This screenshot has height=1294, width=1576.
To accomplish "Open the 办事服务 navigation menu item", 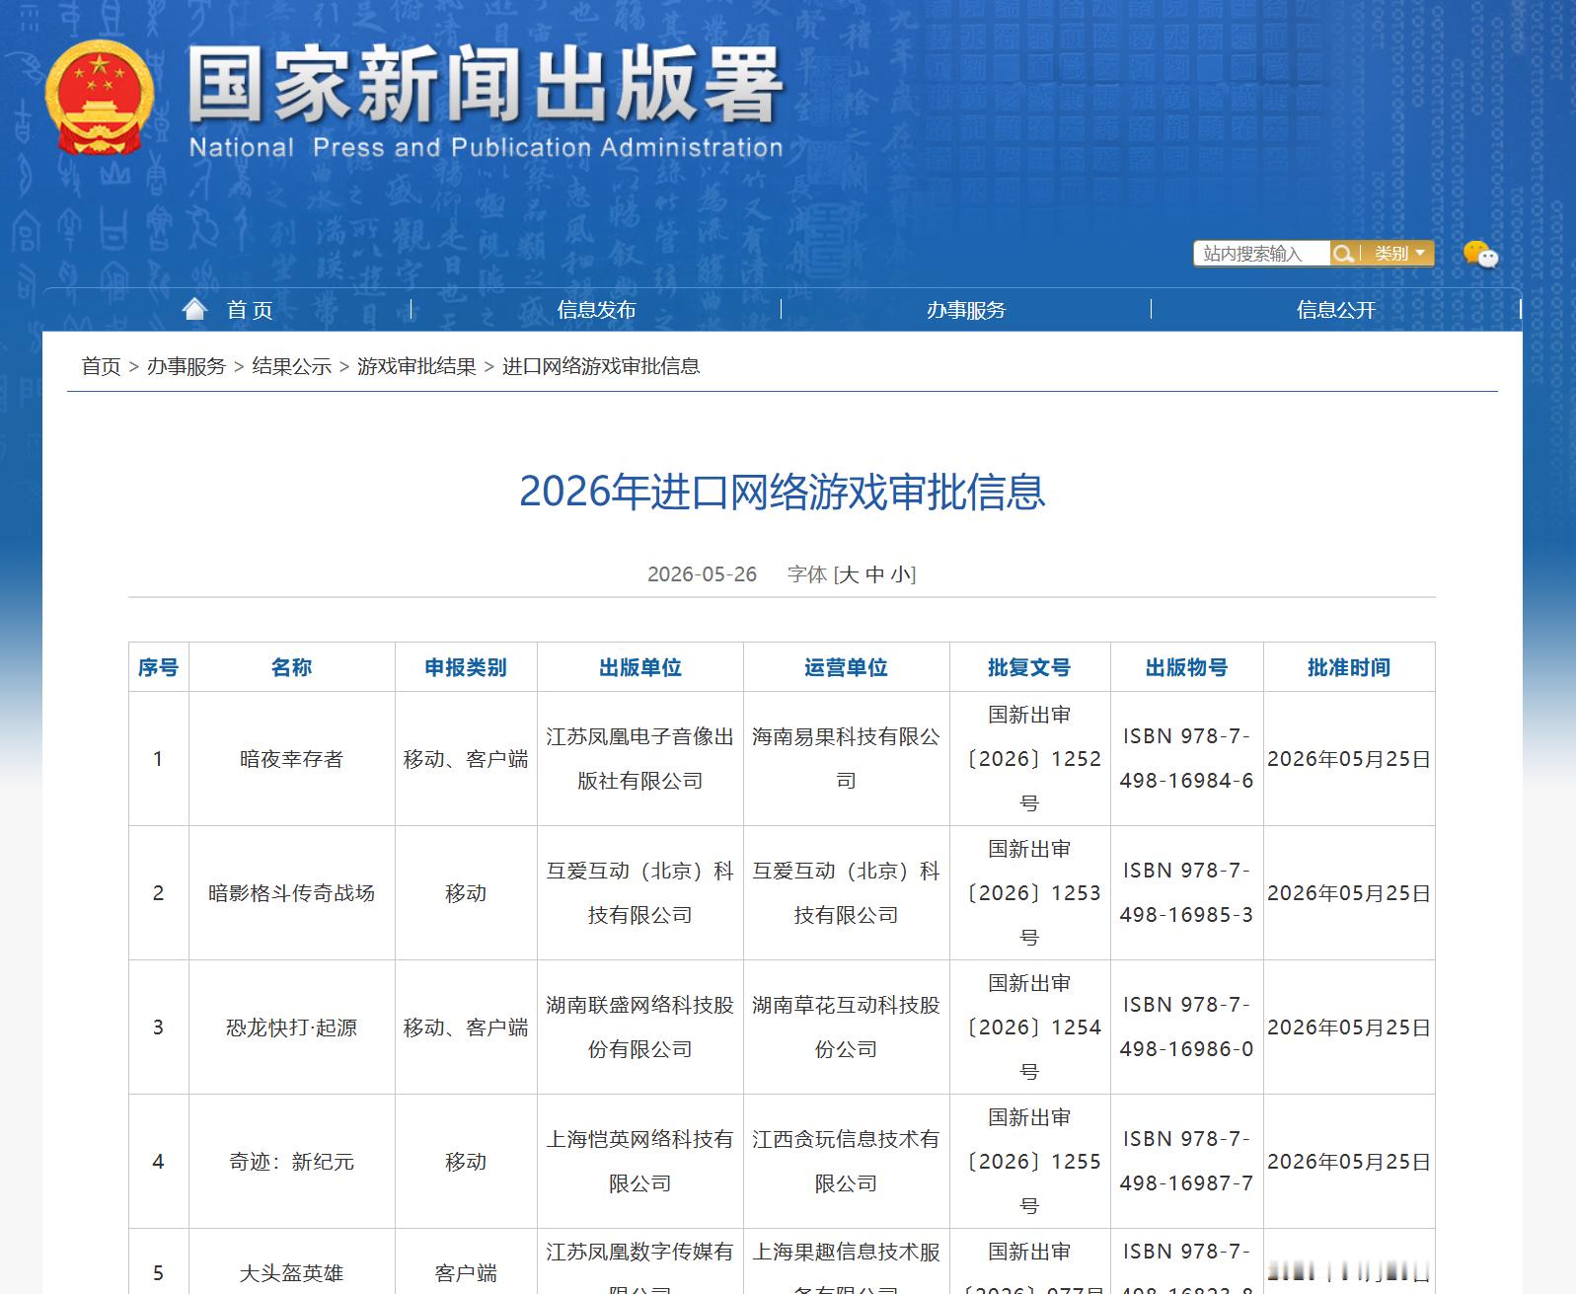I will coord(966,310).
